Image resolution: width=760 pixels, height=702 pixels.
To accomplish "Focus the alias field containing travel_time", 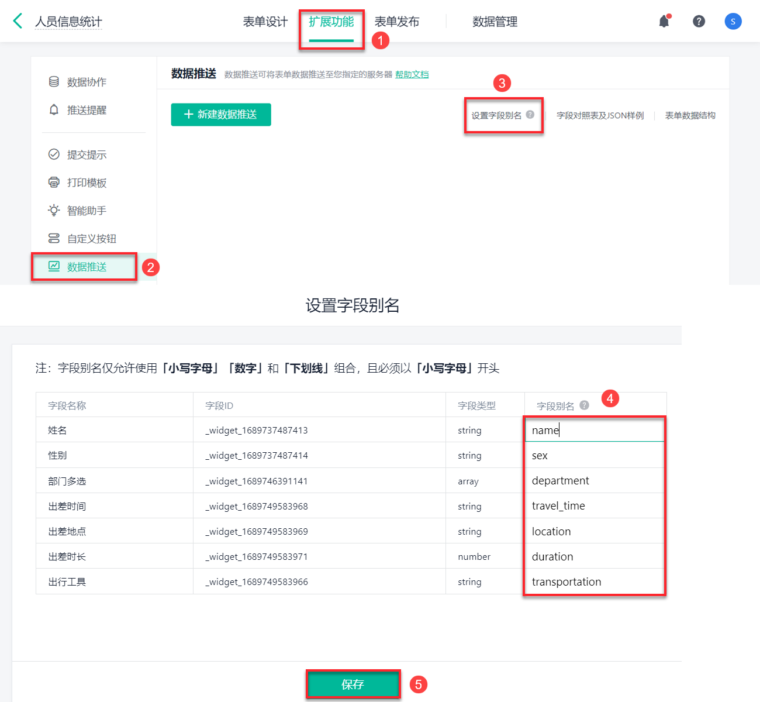I will pos(595,505).
